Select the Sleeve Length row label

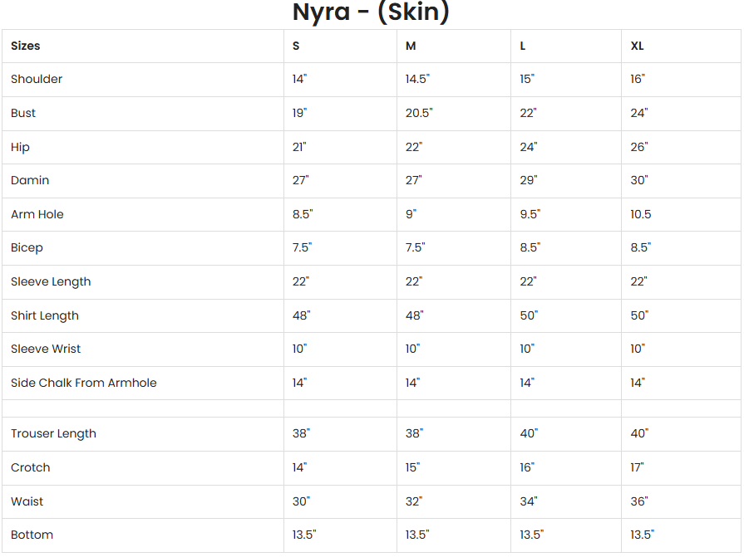(51, 281)
